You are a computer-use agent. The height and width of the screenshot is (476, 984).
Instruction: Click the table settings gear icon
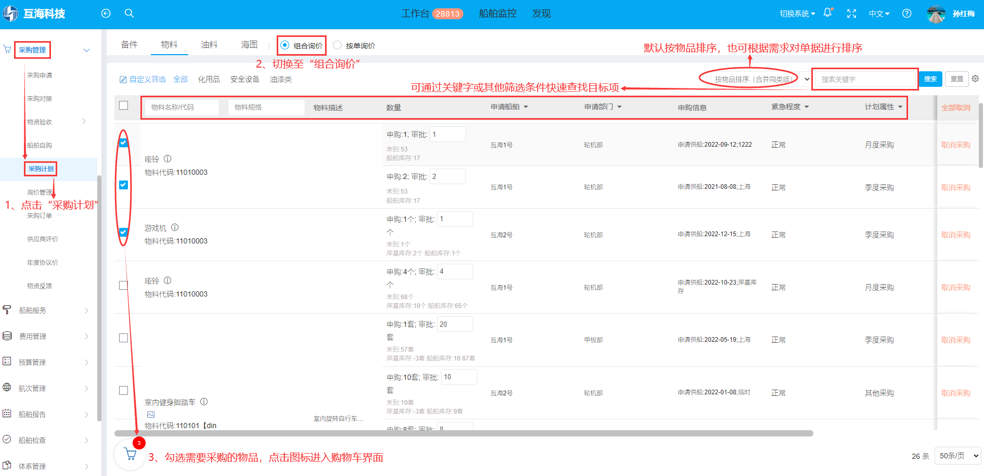pos(975,79)
